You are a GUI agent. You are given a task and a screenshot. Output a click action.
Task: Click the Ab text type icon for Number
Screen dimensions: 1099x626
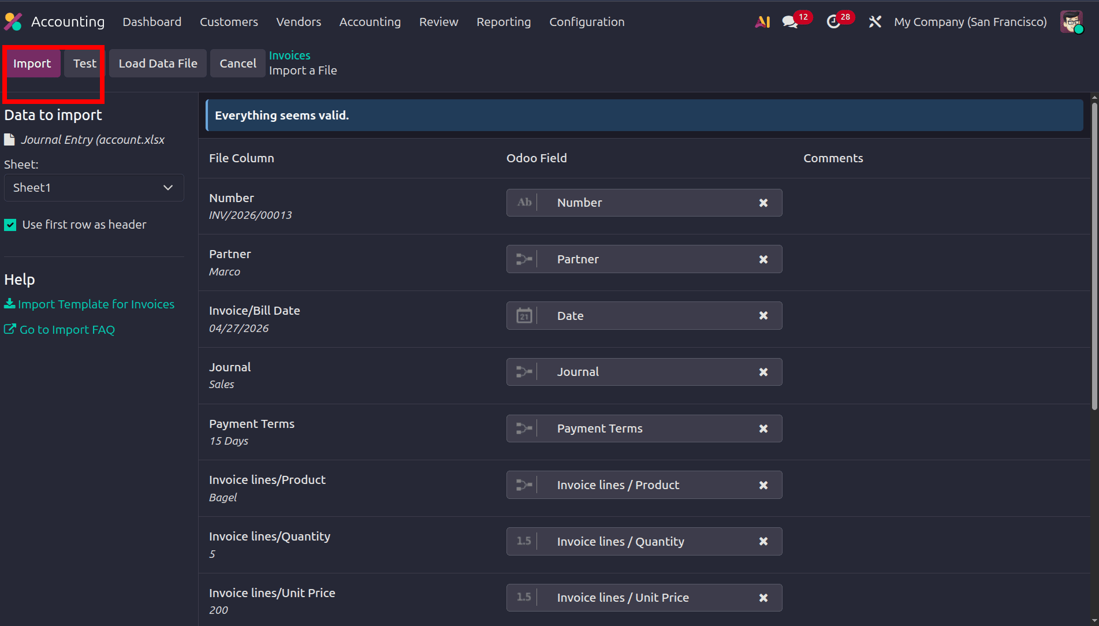point(524,202)
